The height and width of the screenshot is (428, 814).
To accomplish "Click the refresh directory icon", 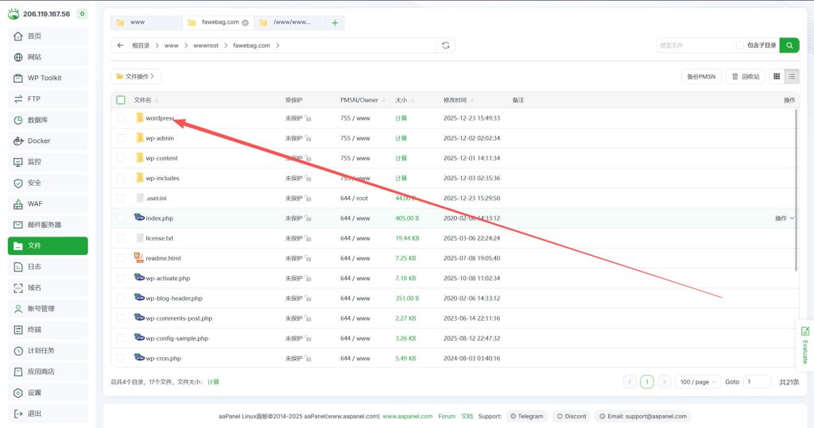I will tap(446, 45).
